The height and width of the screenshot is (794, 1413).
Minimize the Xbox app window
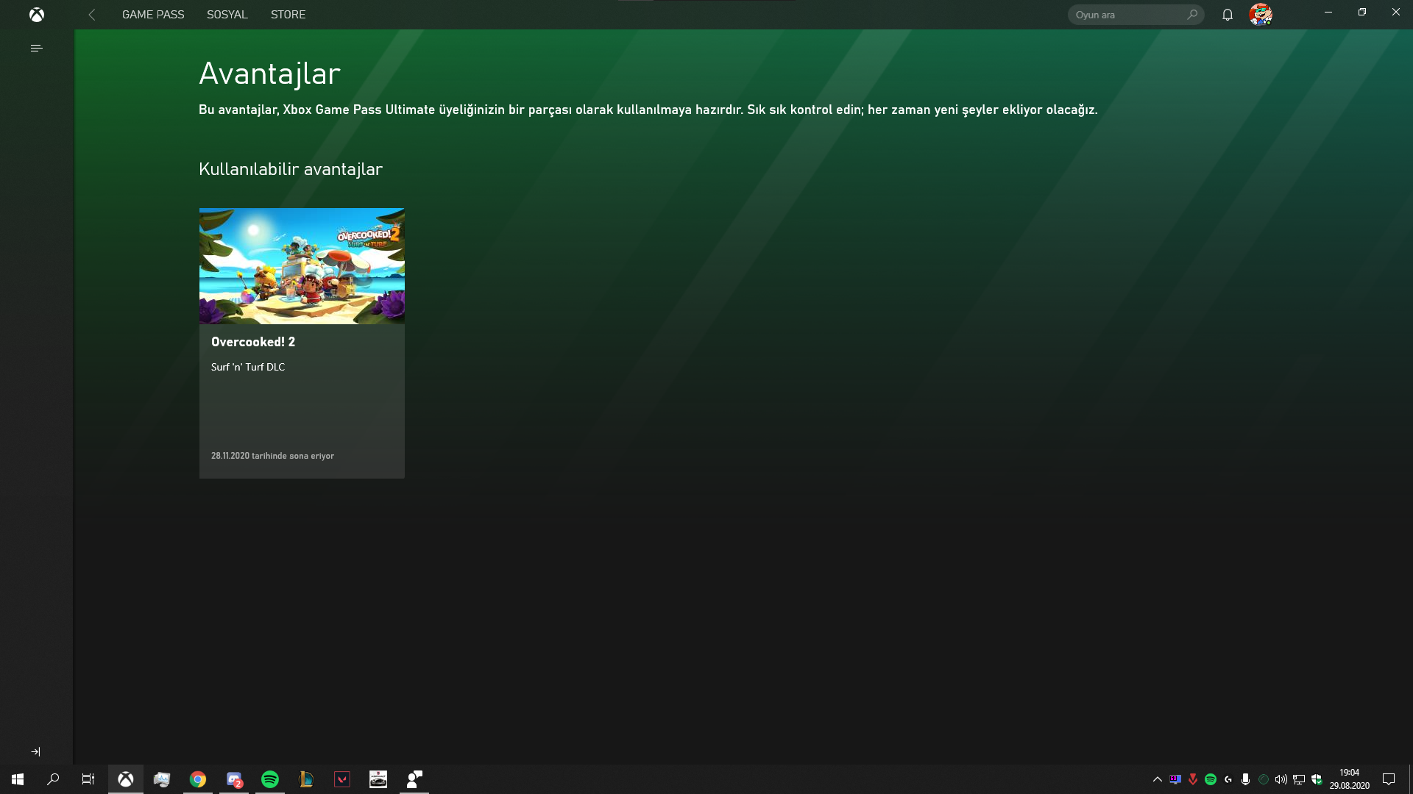coord(1328,12)
